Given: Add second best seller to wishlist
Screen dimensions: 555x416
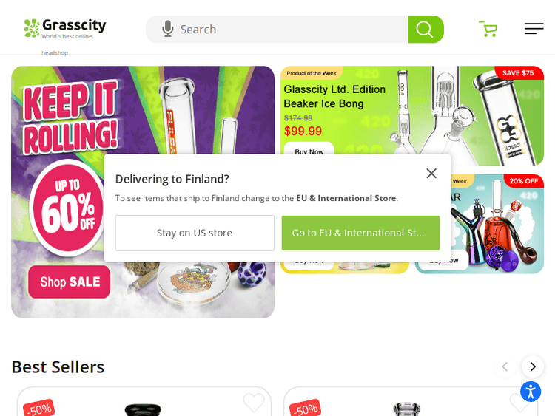Looking at the screenshot, I should click(520, 402).
